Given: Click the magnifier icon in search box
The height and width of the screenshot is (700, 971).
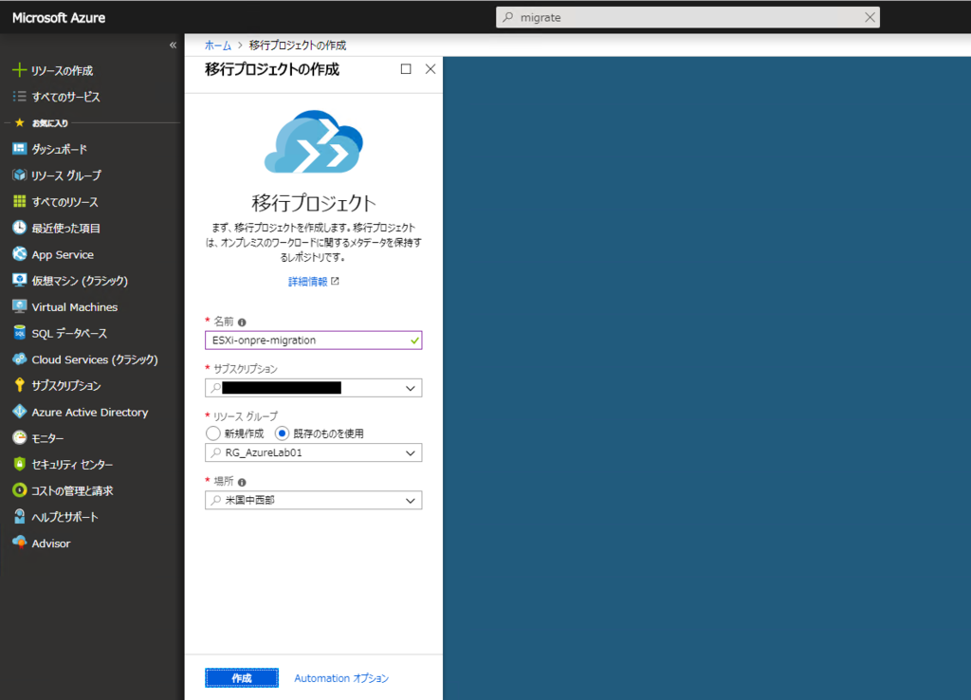Looking at the screenshot, I should (508, 17).
